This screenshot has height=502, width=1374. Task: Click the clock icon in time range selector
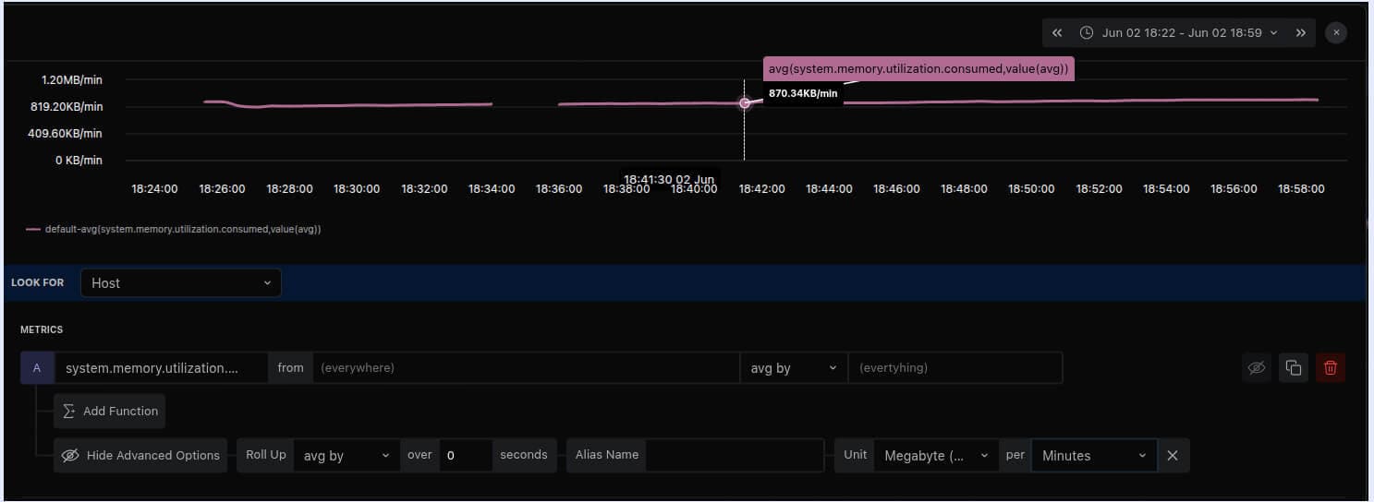[x=1087, y=32]
